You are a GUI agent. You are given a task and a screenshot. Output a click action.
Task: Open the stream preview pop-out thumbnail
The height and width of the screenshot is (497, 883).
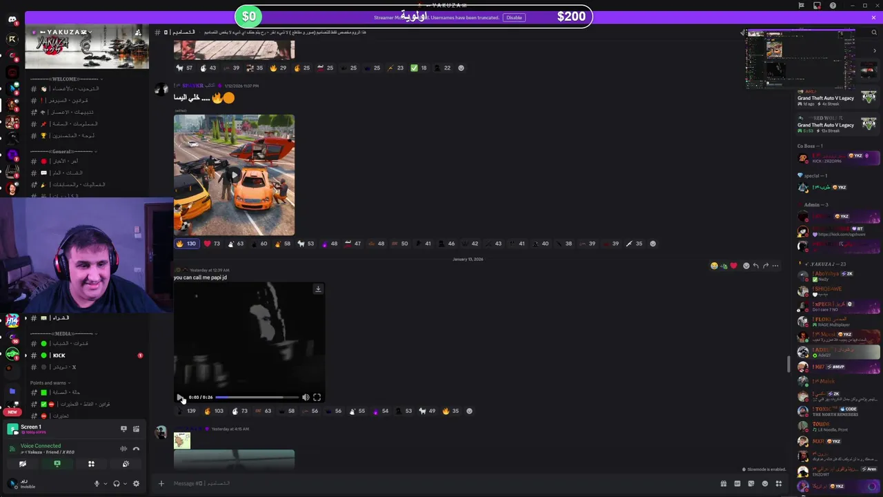(800, 59)
